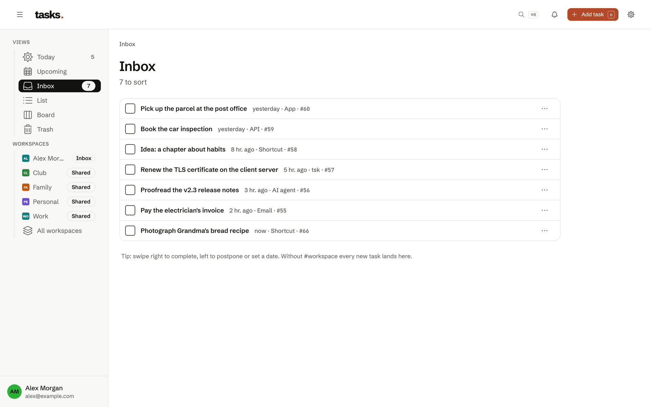Click the search magnifier icon
This screenshot has width=651, height=407.
pos(521,15)
